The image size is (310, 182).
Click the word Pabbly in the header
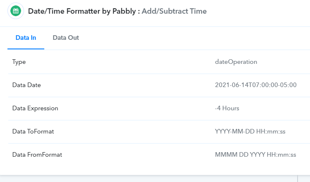click(x=124, y=11)
